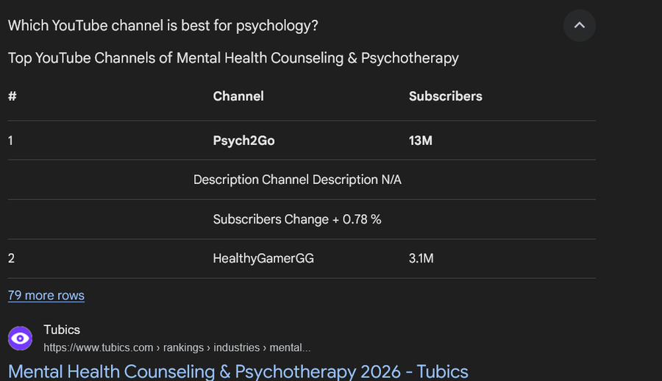
Task: Click the Tubics purple eye logo
Action: pos(21,338)
